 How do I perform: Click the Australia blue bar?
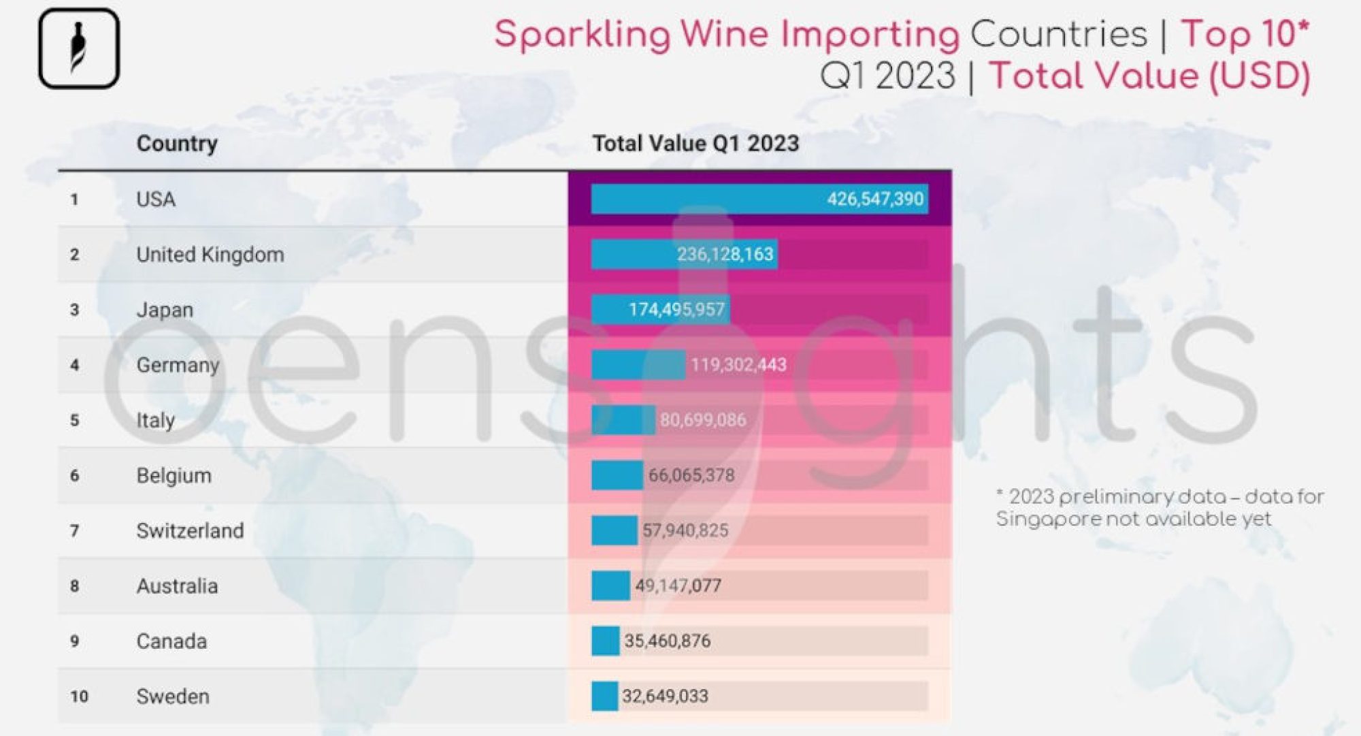(x=610, y=586)
